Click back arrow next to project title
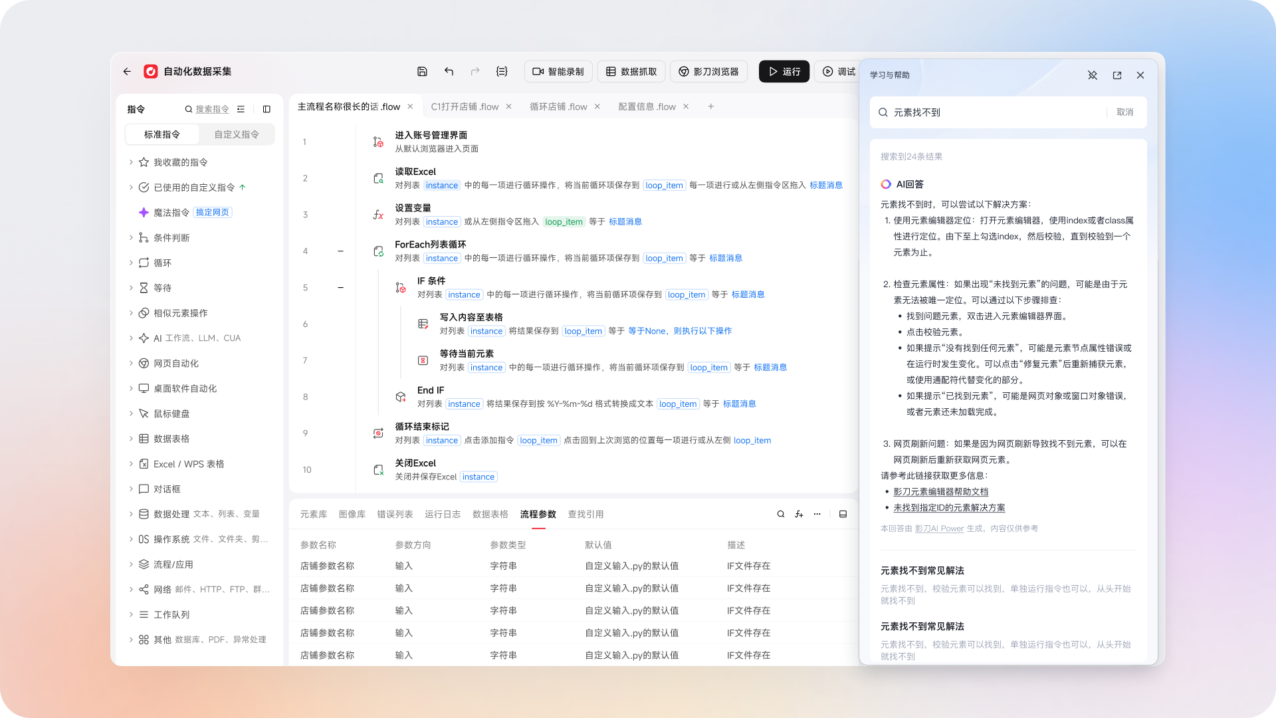The width and height of the screenshot is (1276, 718). click(127, 72)
